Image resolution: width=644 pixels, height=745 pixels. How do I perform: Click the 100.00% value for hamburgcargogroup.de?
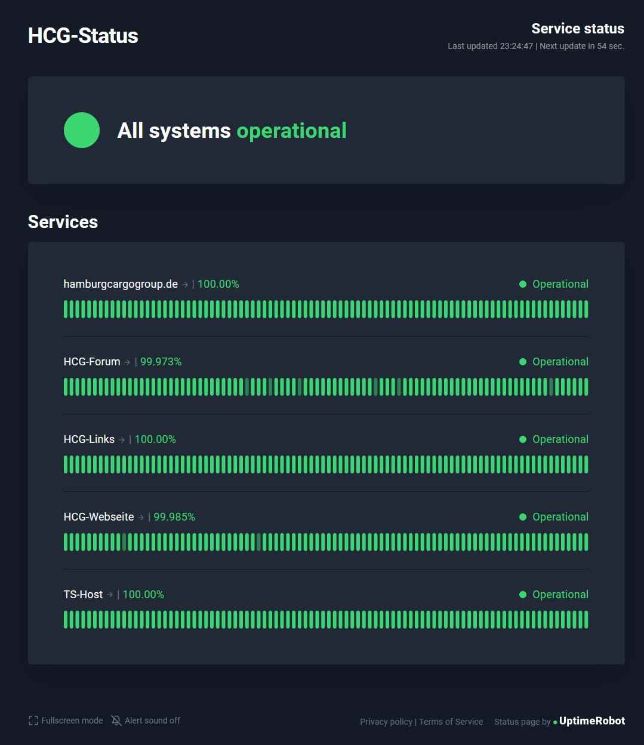point(218,284)
